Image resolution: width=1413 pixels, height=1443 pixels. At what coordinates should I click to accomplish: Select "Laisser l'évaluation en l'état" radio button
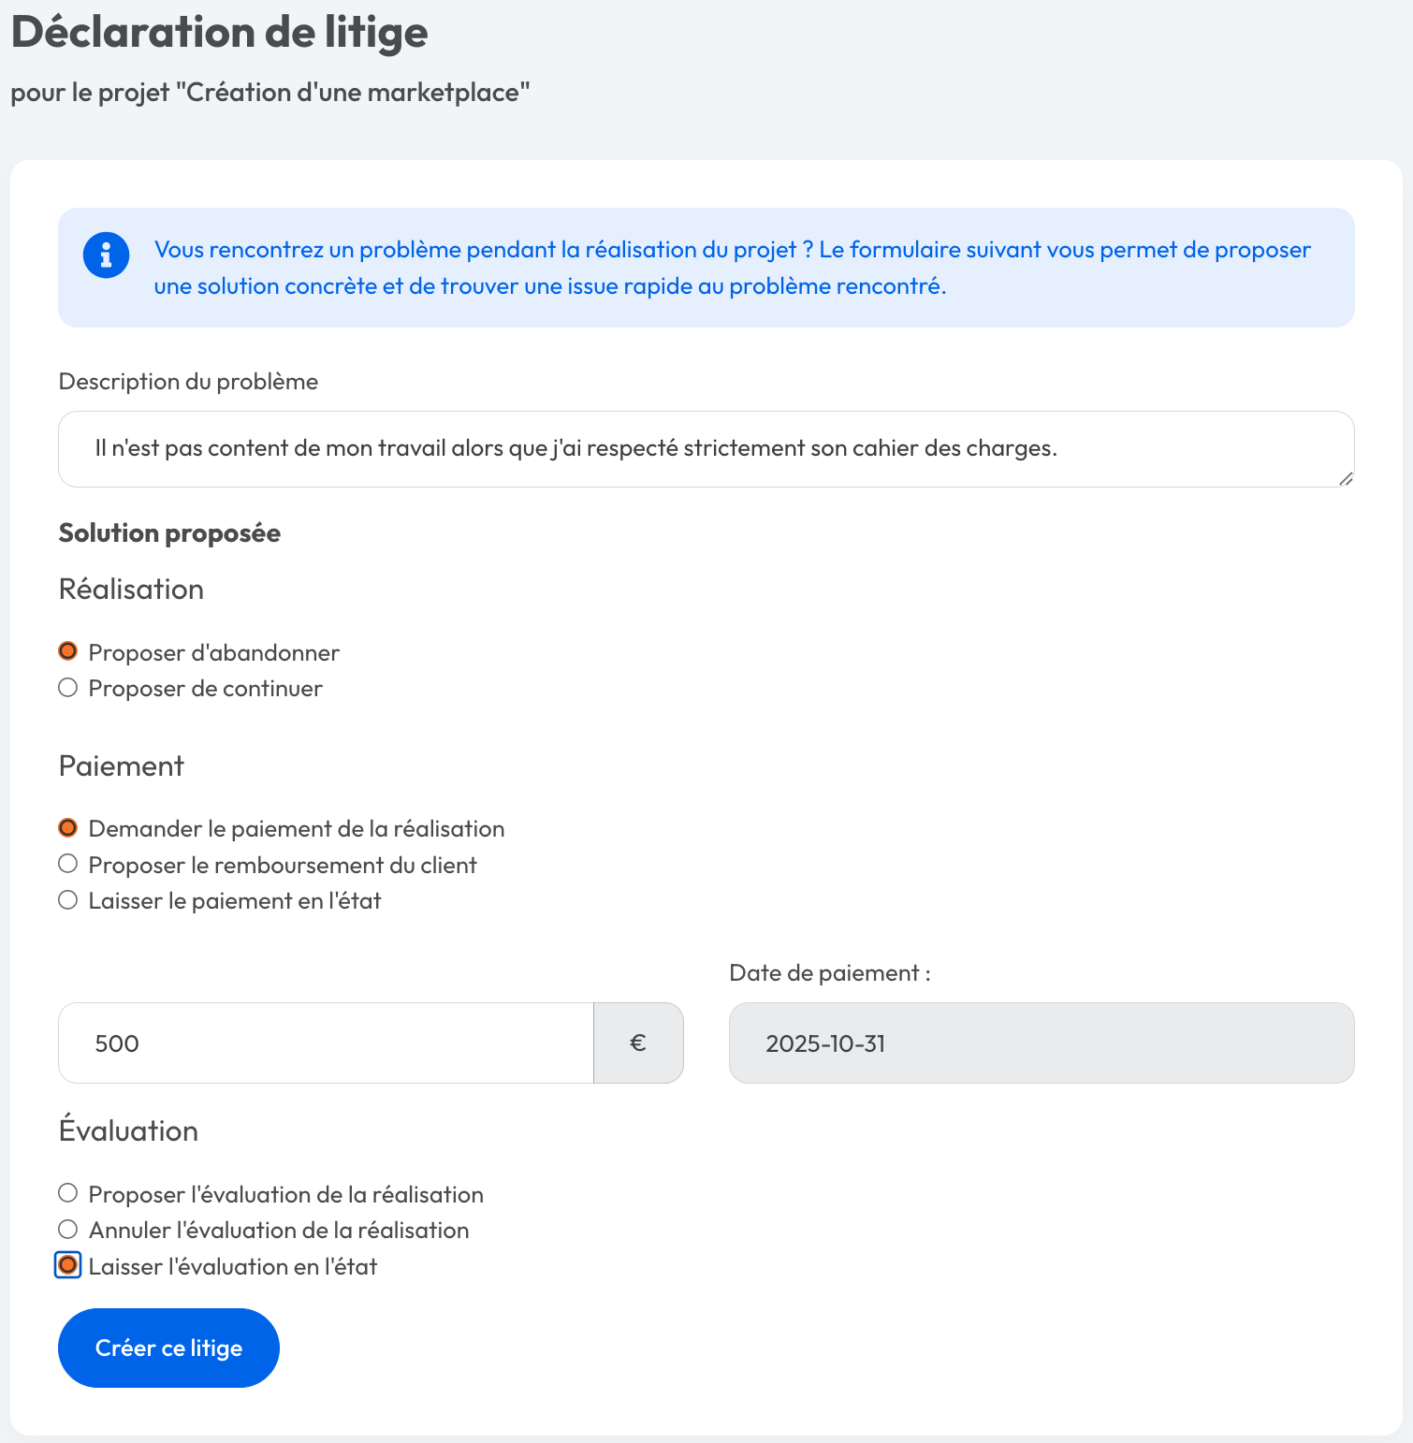[x=68, y=1265]
